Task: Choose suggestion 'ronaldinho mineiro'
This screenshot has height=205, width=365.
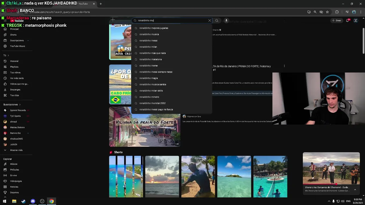Action: [171, 97]
